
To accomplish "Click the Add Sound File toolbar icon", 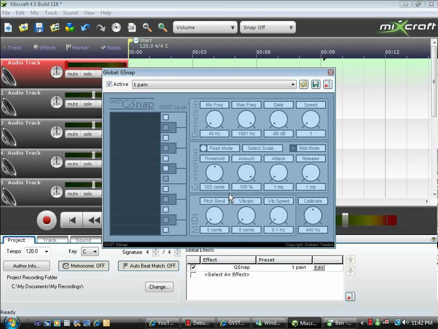I will [54, 28].
